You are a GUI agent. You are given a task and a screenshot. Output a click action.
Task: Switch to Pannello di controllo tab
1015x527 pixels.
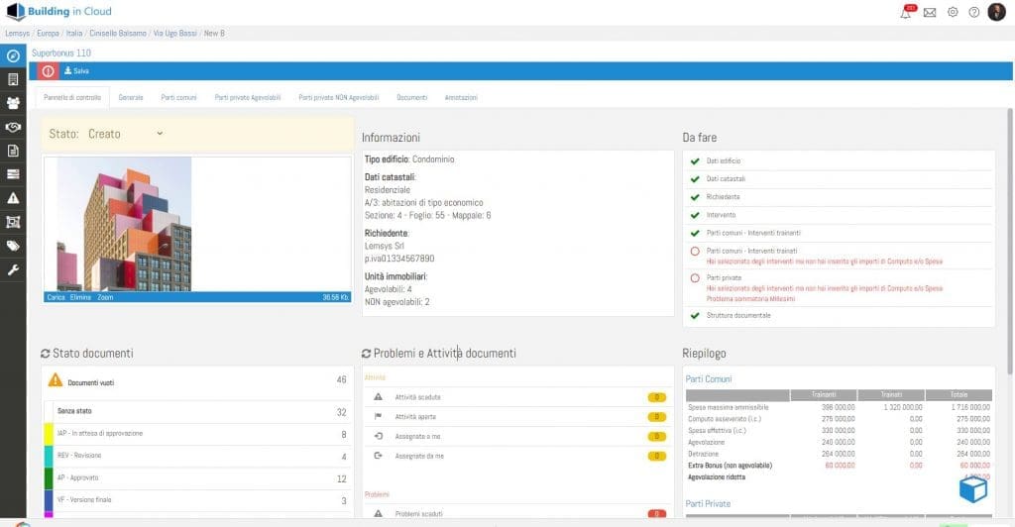tap(72, 98)
